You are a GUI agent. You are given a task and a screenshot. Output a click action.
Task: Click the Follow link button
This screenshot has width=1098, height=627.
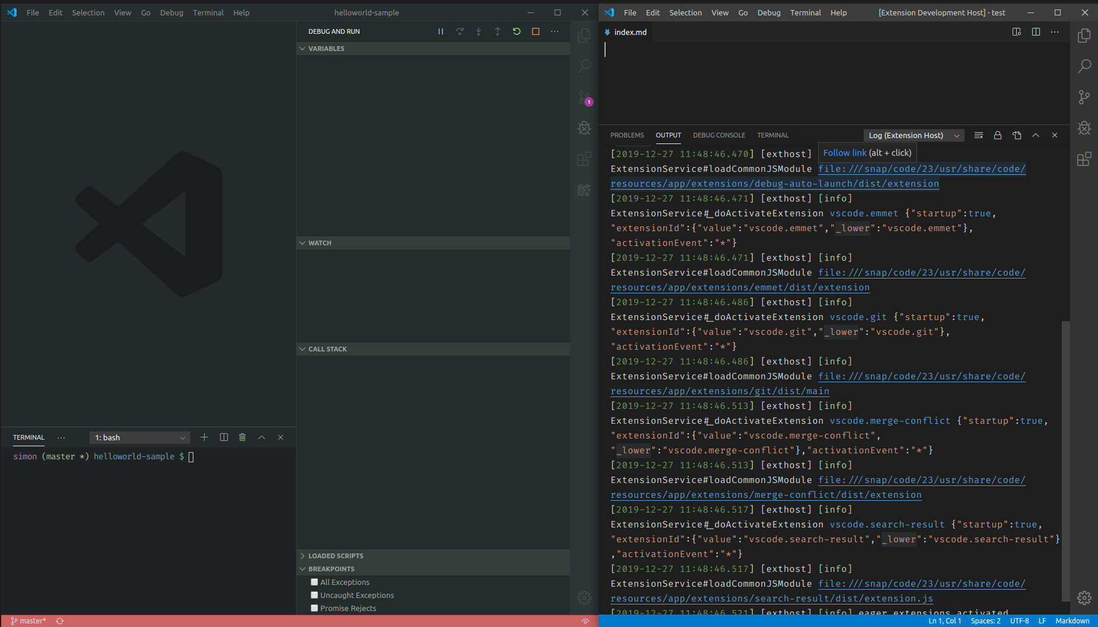845,152
